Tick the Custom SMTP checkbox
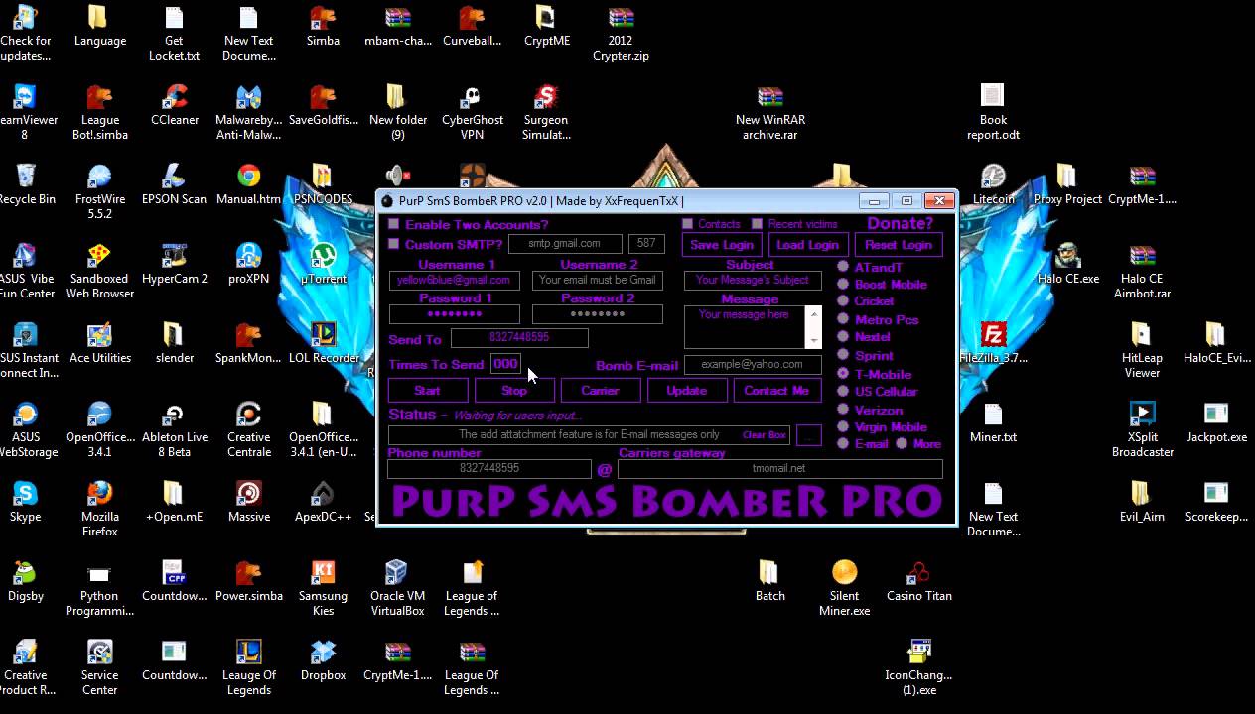The height and width of the screenshot is (714, 1255). [x=394, y=244]
